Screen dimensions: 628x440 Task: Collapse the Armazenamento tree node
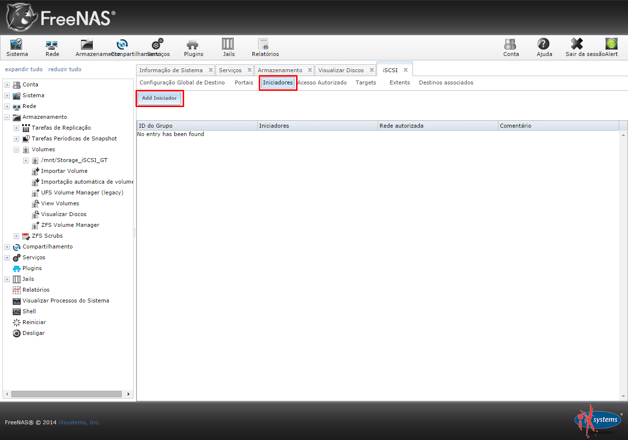point(7,117)
